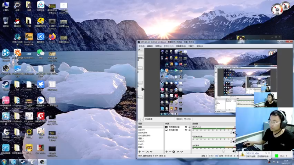Select the 显示器采集 source row
294x165 pixels.
[178, 130]
